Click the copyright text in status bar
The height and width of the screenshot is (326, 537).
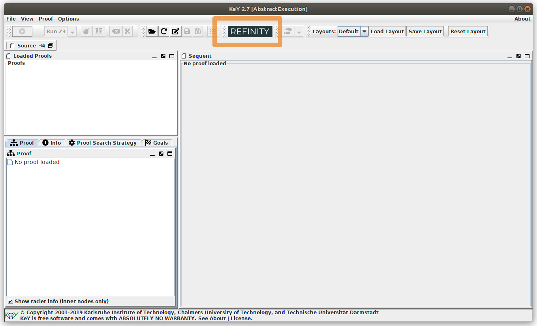coord(199,313)
